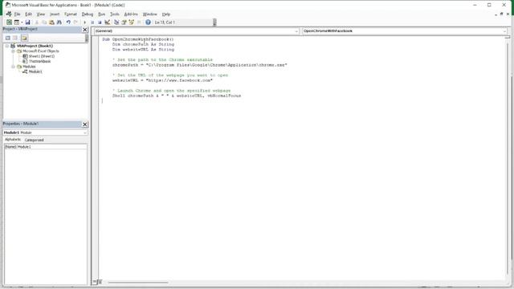Click the Copy toolbar icon
The image size is (514, 289).
44,22
